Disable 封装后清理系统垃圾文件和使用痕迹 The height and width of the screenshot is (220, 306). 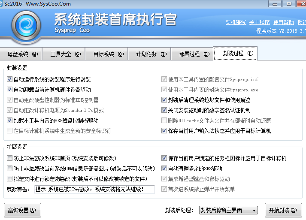click(164, 100)
